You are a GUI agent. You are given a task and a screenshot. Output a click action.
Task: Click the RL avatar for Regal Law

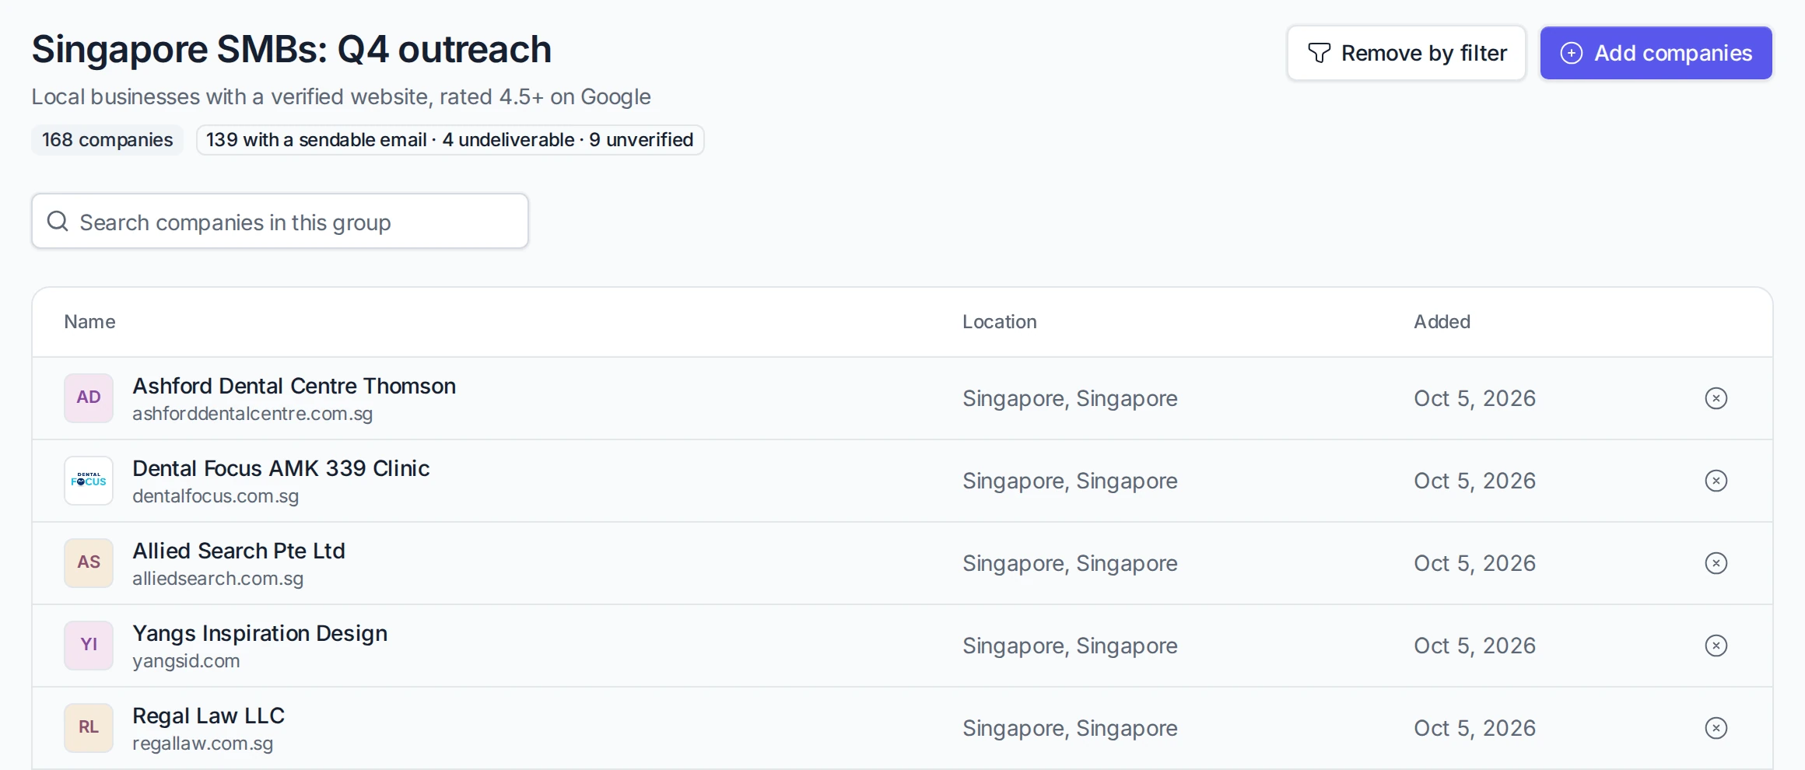pos(89,728)
